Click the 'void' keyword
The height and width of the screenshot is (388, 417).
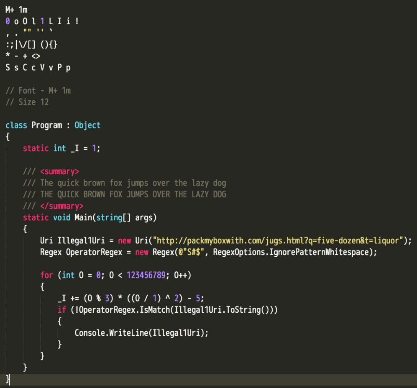(62, 217)
